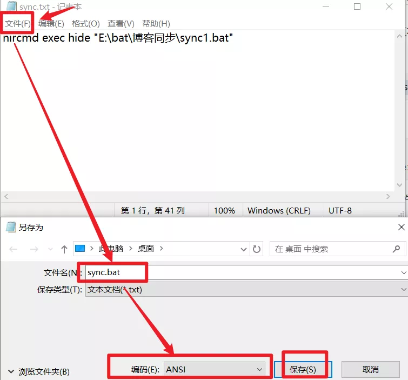Expand 浏览文件夹(B)
The height and width of the screenshot is (380, 408).
pos(39,372)
